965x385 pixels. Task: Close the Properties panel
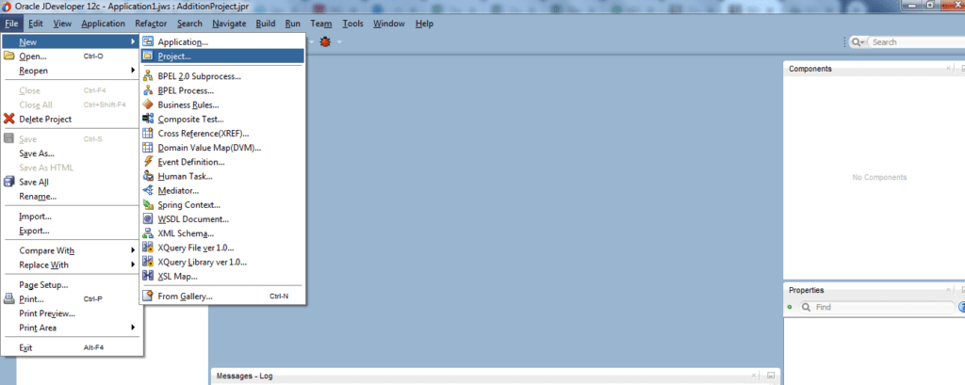pos(947,290)
